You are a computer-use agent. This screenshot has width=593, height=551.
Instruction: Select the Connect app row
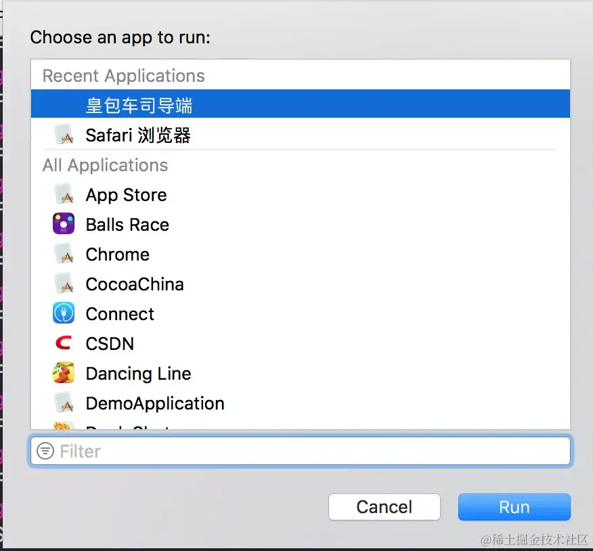301,314
